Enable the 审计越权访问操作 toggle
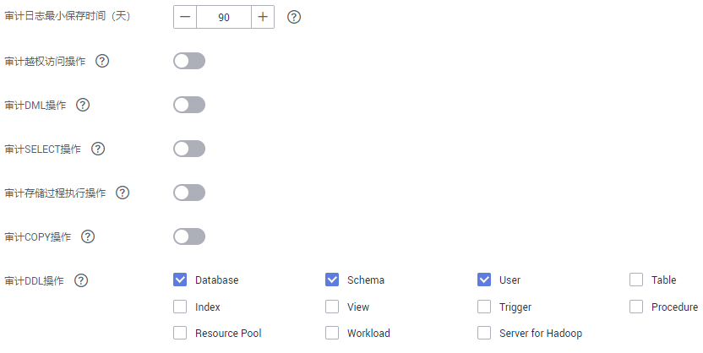The height and width of the screenshot is (353, 703). click(x=189, y=61)
